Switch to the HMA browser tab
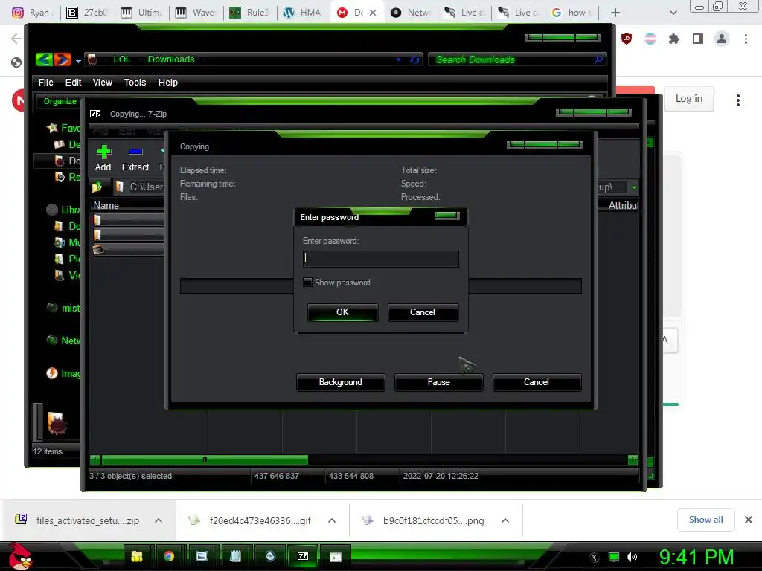 click(x=303, y=13)
